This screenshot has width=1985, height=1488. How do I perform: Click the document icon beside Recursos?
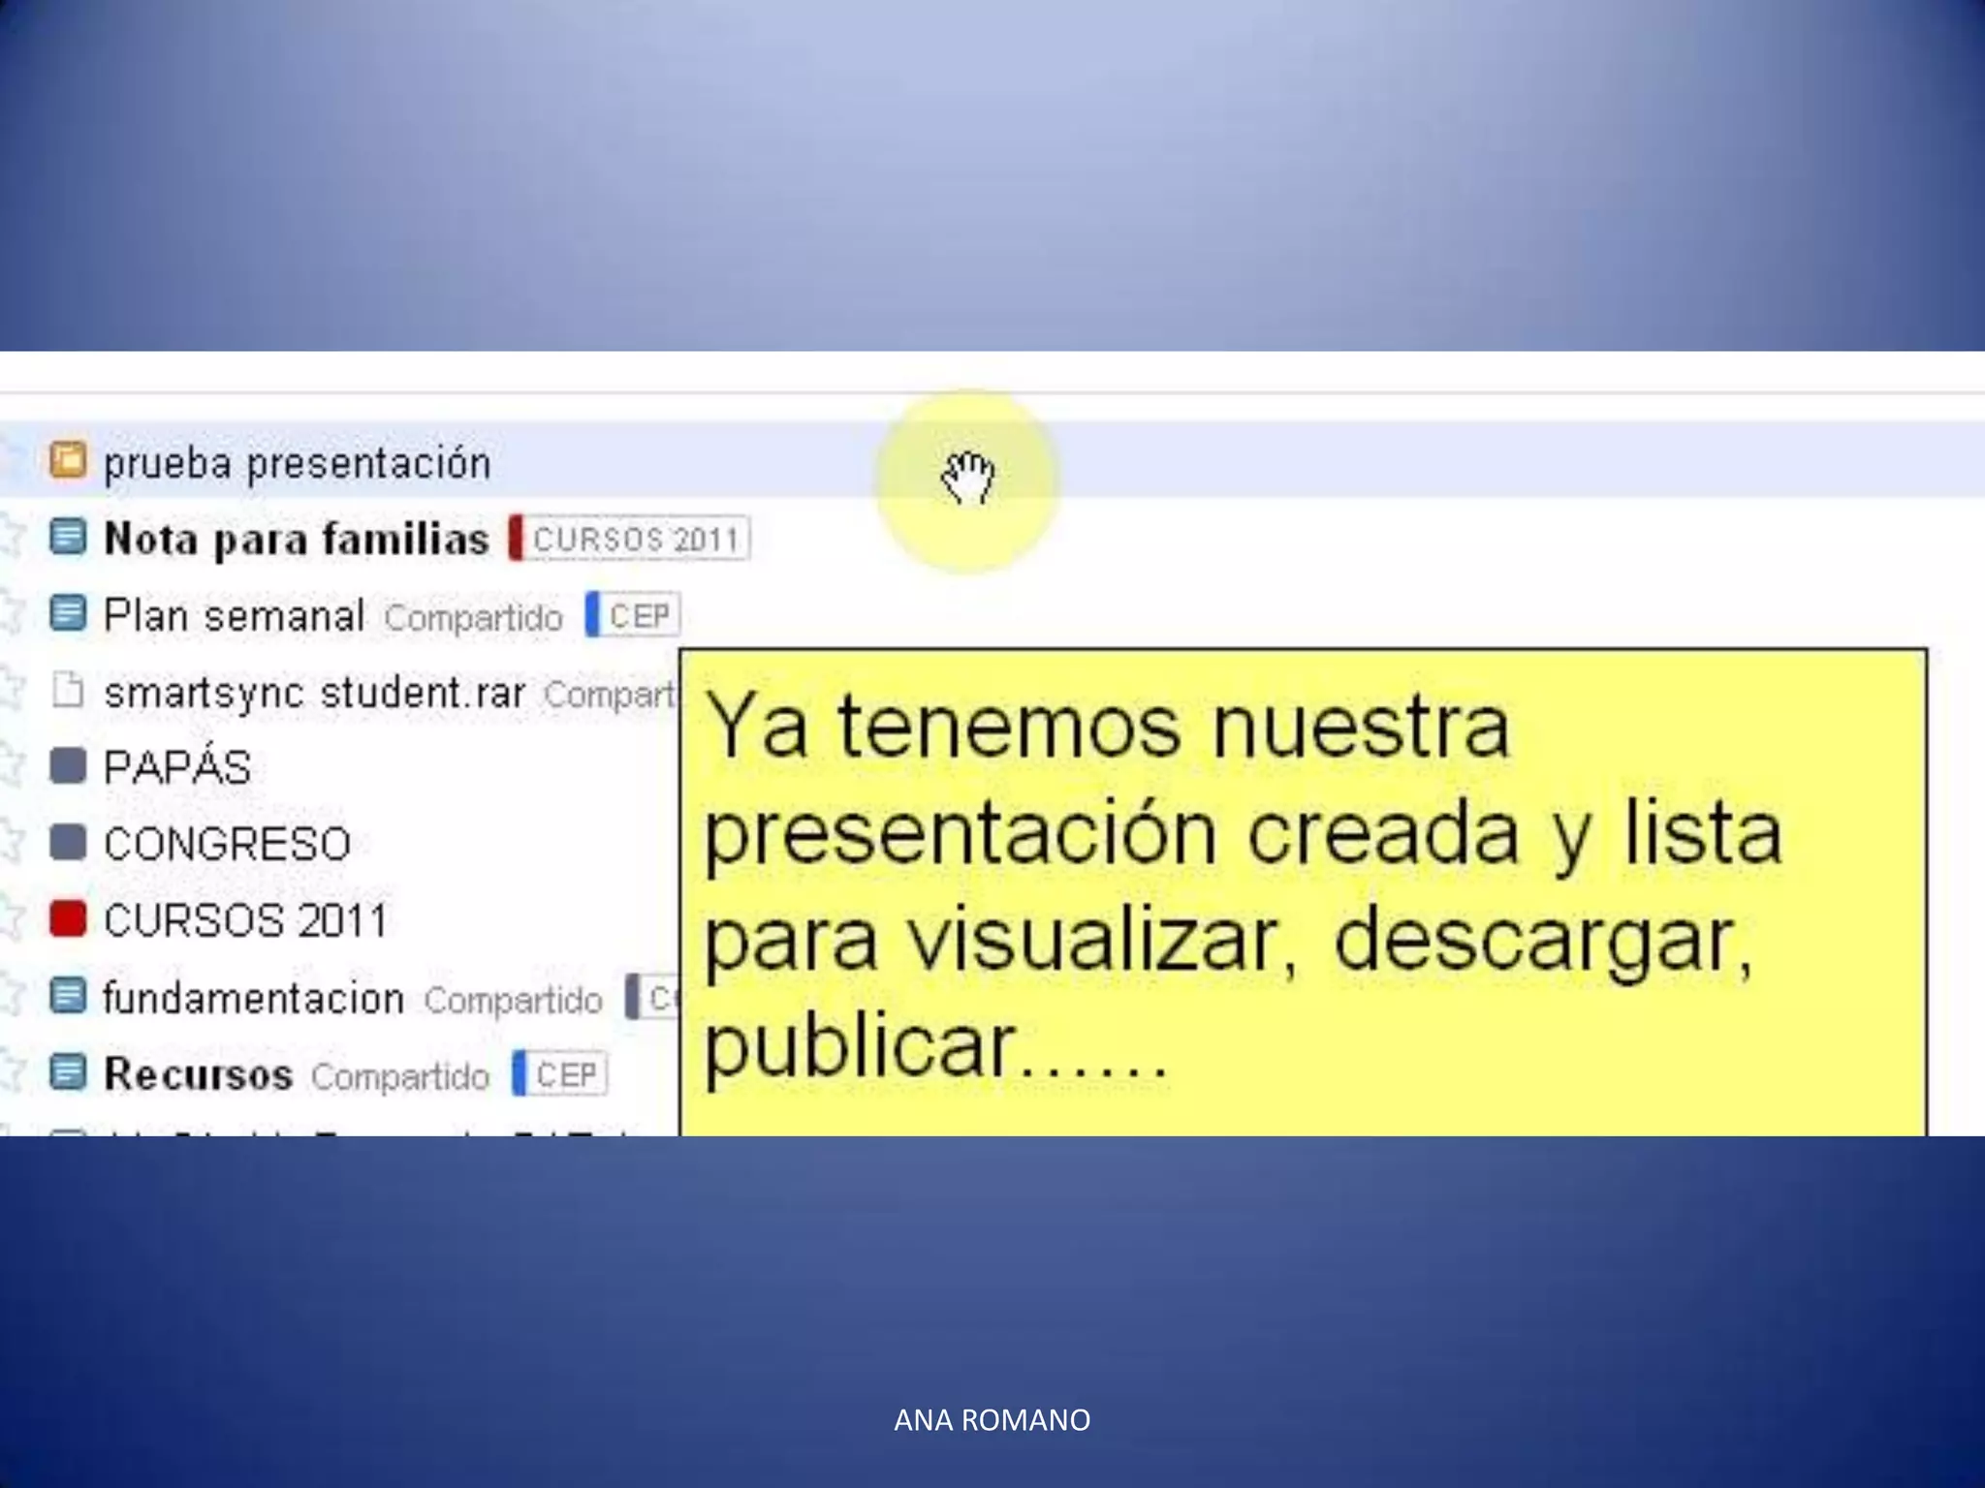[x=68, y=1072]
